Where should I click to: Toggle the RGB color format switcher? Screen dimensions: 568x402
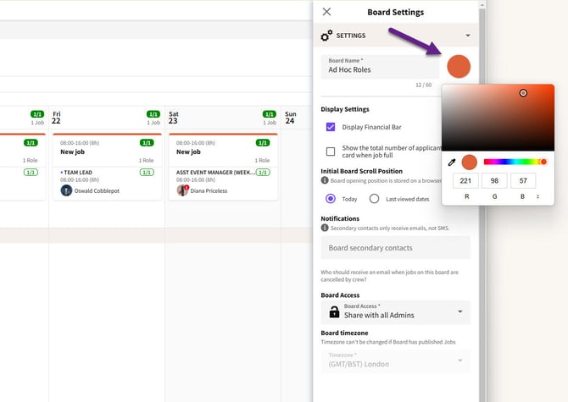[537, 196]
